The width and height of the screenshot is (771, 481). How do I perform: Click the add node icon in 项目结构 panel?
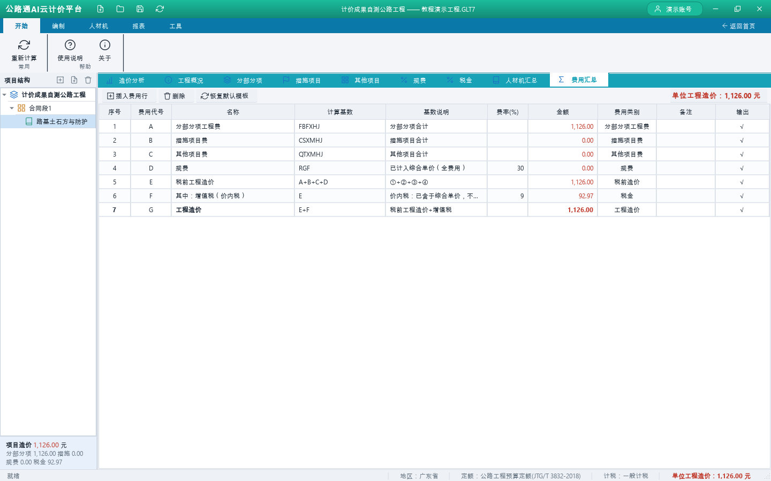tap(60, 80)
